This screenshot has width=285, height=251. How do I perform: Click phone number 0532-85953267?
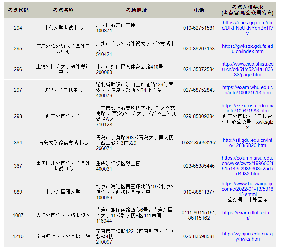[x=199, y=143]
